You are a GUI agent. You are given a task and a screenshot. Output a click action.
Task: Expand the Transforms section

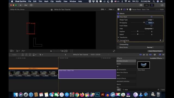pyautogui.click(x=118, y=38)
